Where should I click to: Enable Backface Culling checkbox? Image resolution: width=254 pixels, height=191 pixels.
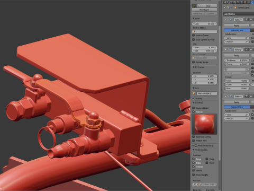pyautogui.click(x=194, y=137)
